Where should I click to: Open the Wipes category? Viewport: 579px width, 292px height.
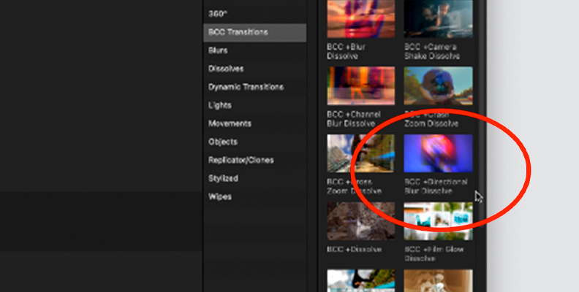(255, 197)
